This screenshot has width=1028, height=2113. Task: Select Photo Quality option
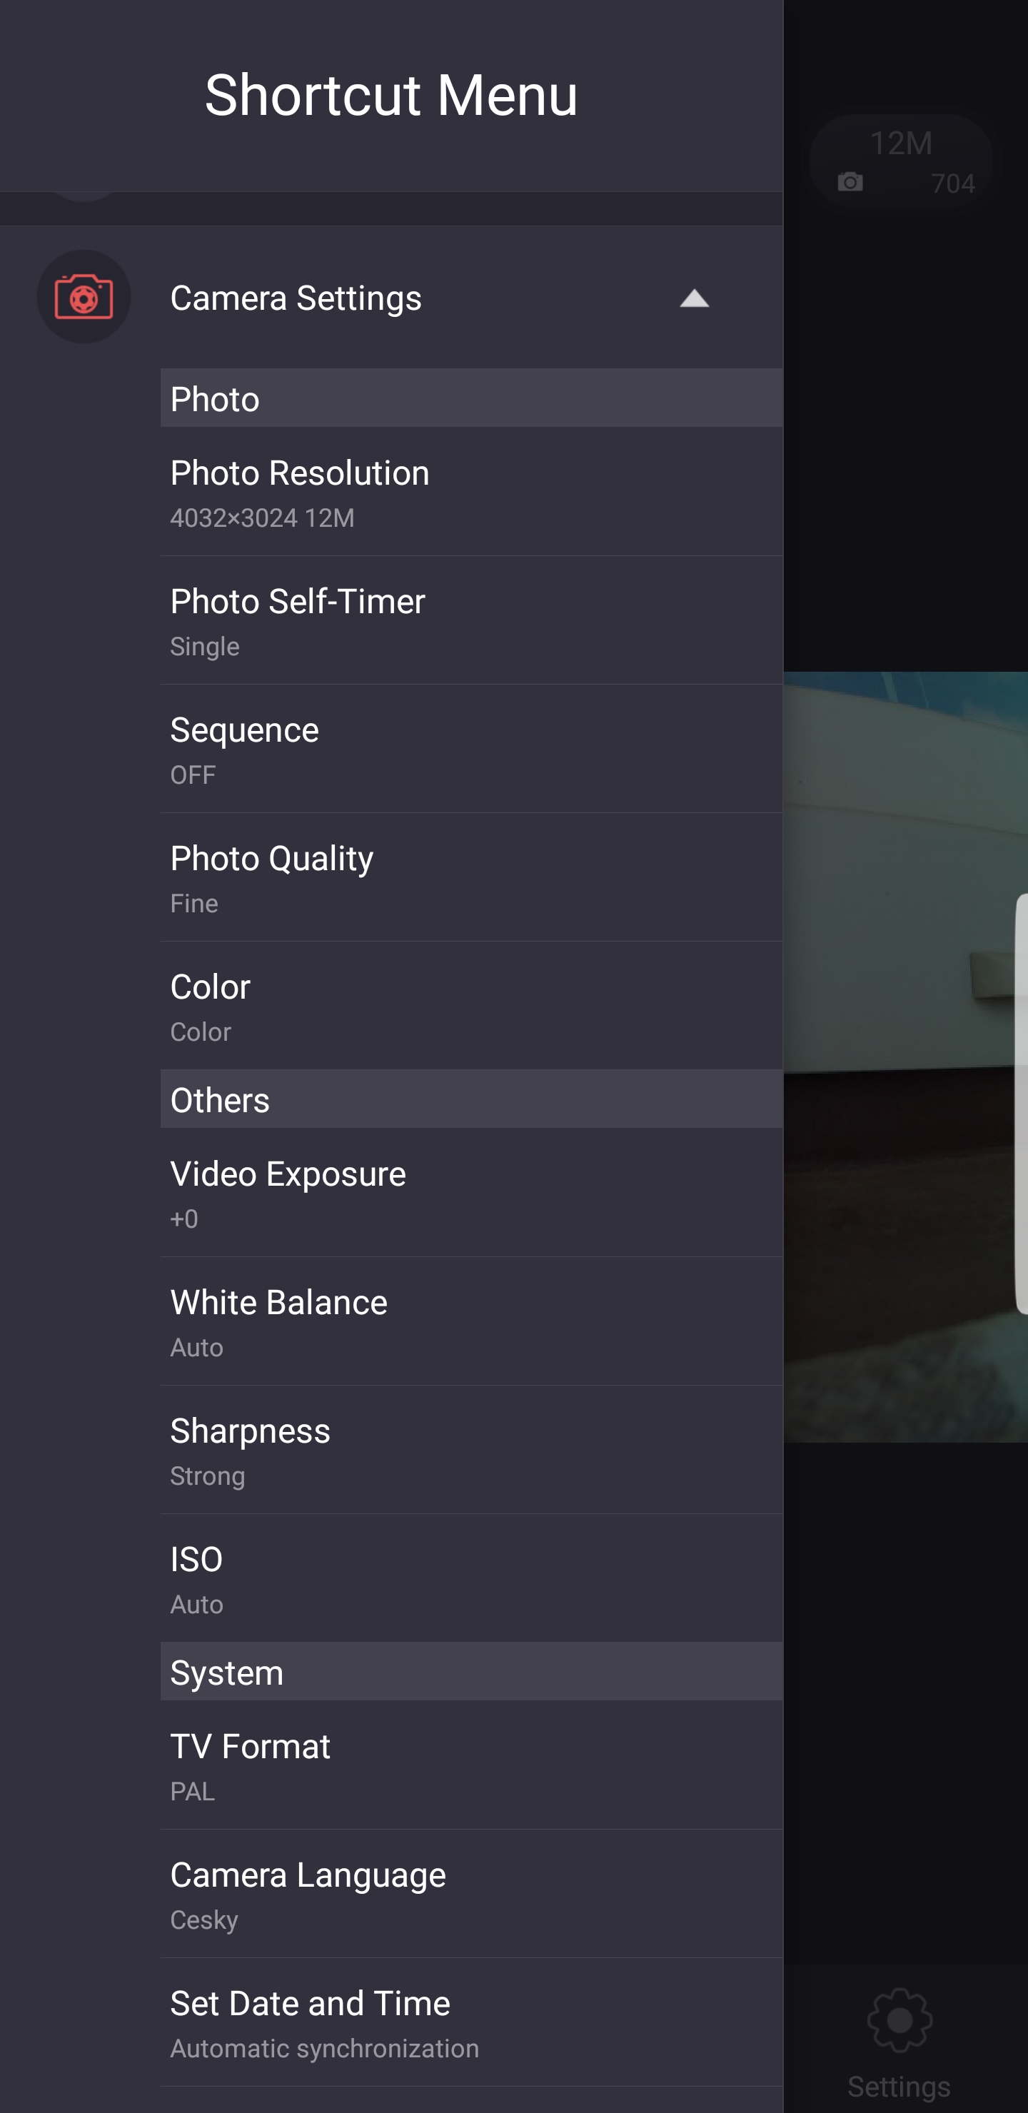[x=471, y=878]
